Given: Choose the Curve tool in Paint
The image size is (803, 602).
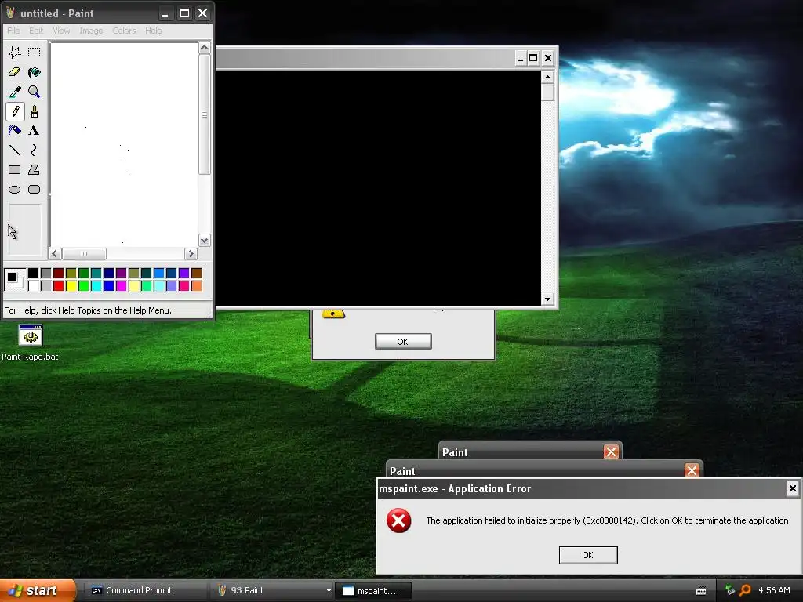Looking at the screenshot, I should [x=34, y=150].
